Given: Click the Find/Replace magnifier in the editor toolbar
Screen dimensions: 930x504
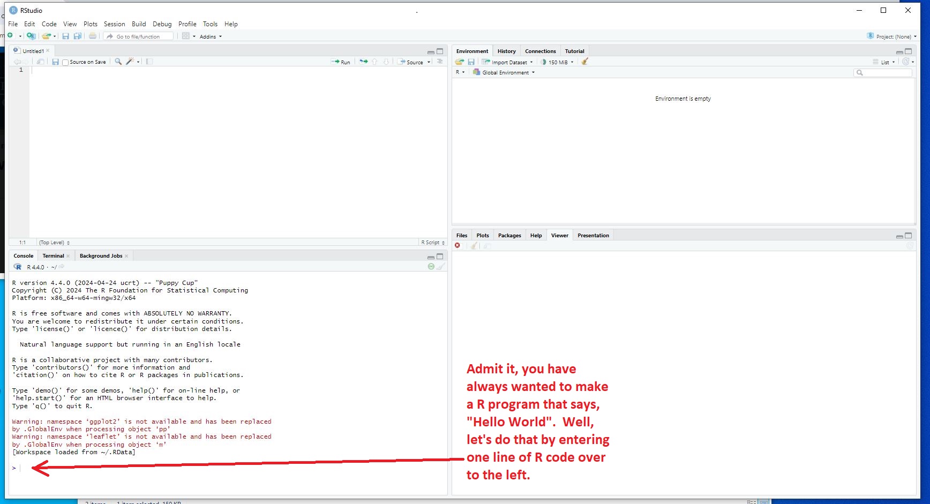Looking at the screenshot, I should coord(118,62).
